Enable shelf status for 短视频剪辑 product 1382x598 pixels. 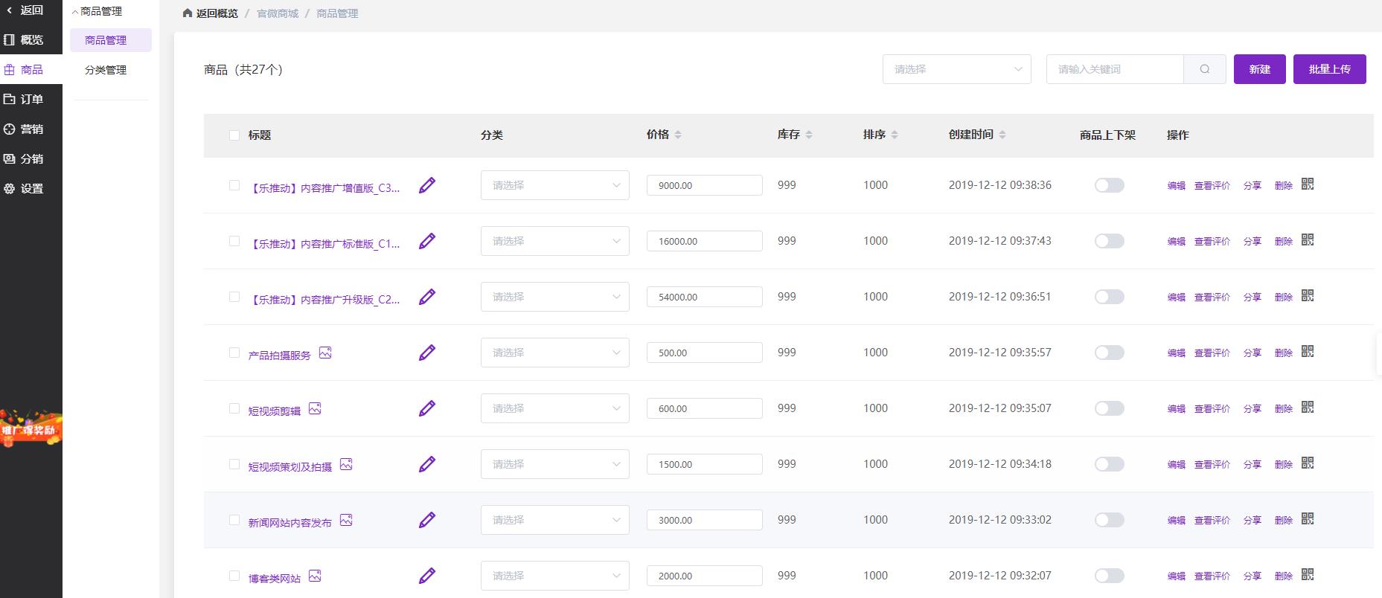pos(1109,408)
